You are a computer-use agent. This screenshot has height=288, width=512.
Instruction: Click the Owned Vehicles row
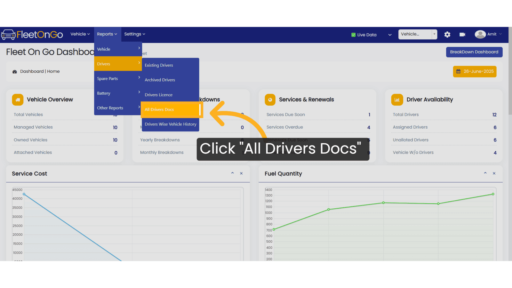tap(65, 140)
